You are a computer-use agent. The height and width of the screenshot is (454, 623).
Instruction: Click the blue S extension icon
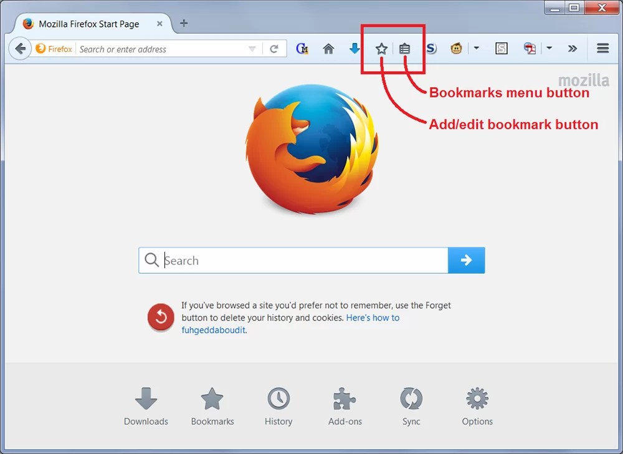431,49
